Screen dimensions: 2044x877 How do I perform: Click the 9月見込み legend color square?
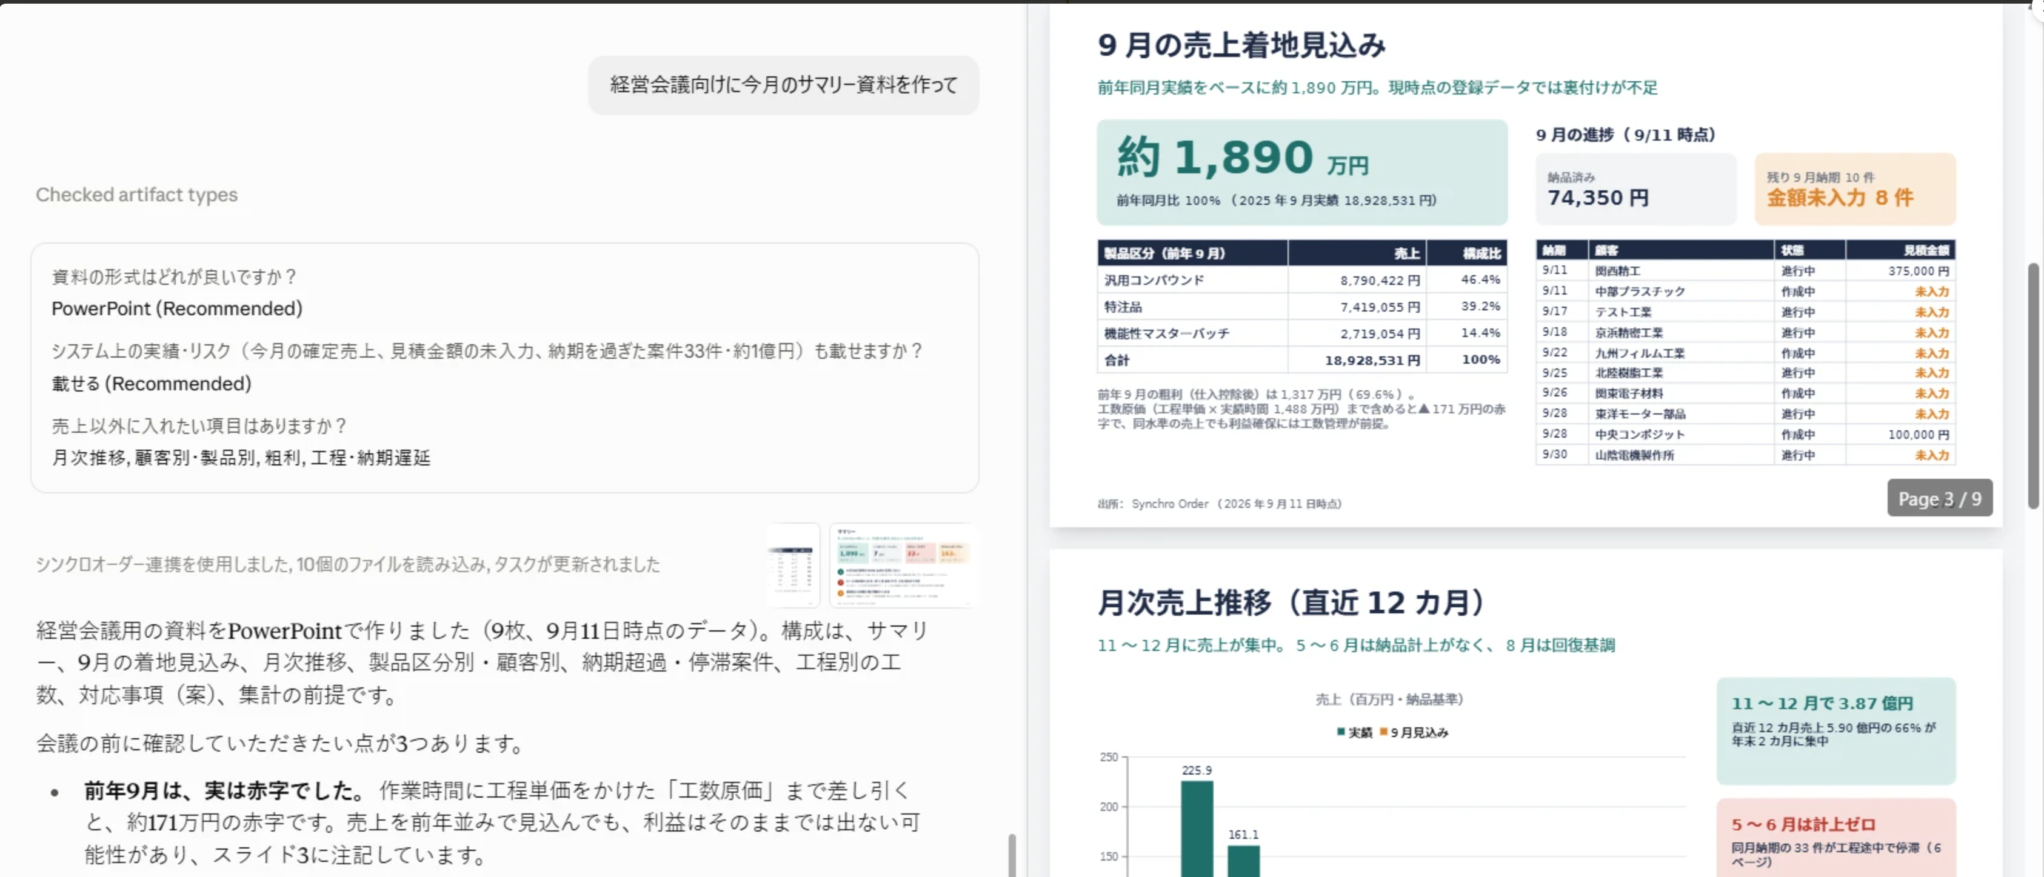[1384, 732]
